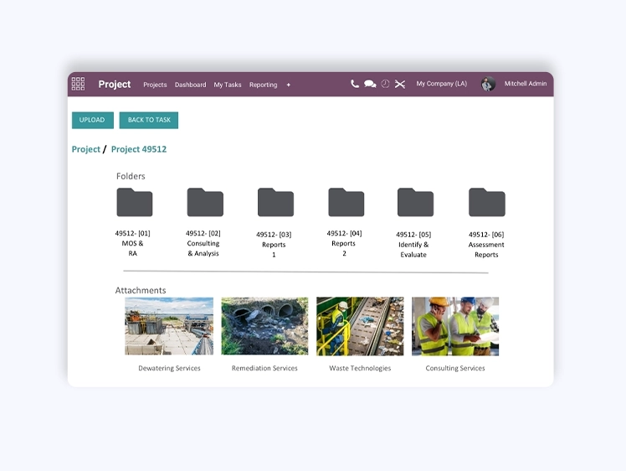Open the Remediation Services thumbnail
The height and width of the screenshot is (471, 626).
[264, 326]
